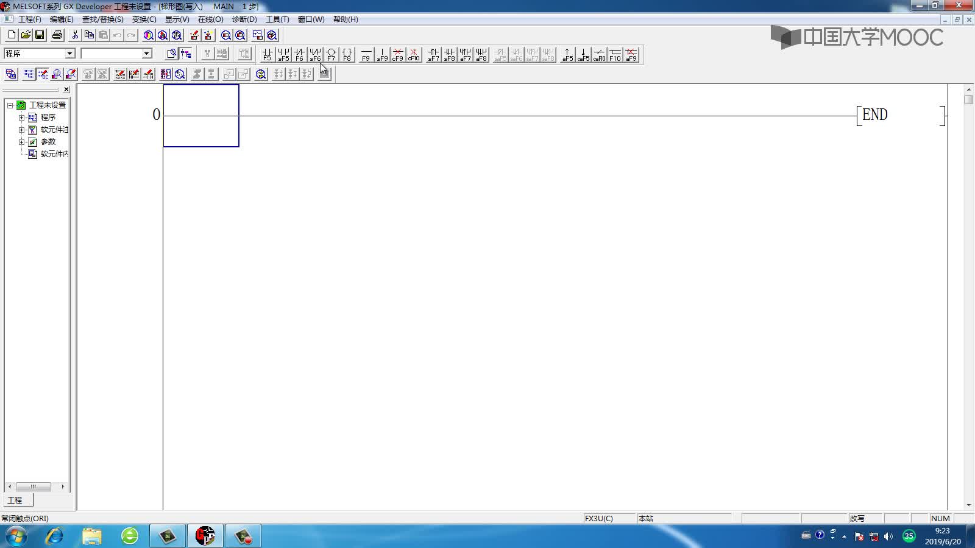The height and width of the screenshot is (548, 975).
Task: Open an existing project file
Action: click(25, 35)
